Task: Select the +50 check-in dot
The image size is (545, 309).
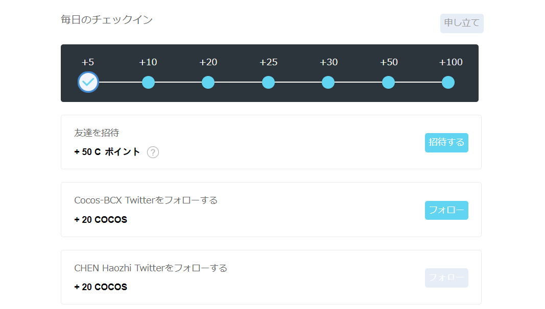Action: pos(388,83)
